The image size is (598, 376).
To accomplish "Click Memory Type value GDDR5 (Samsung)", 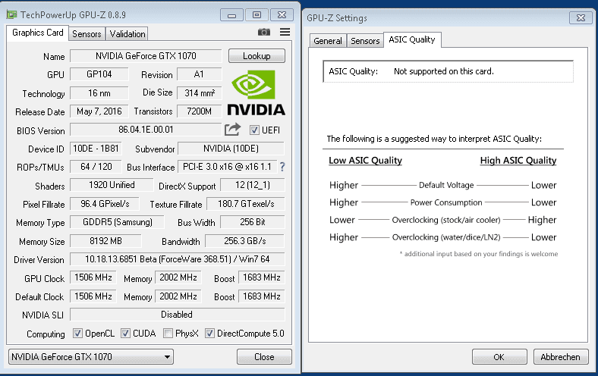I will coord(117,222).
